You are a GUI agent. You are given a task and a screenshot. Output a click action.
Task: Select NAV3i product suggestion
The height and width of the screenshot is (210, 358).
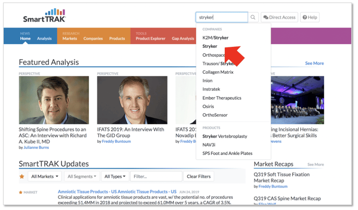pyautogui.click(x=209, y=145)
